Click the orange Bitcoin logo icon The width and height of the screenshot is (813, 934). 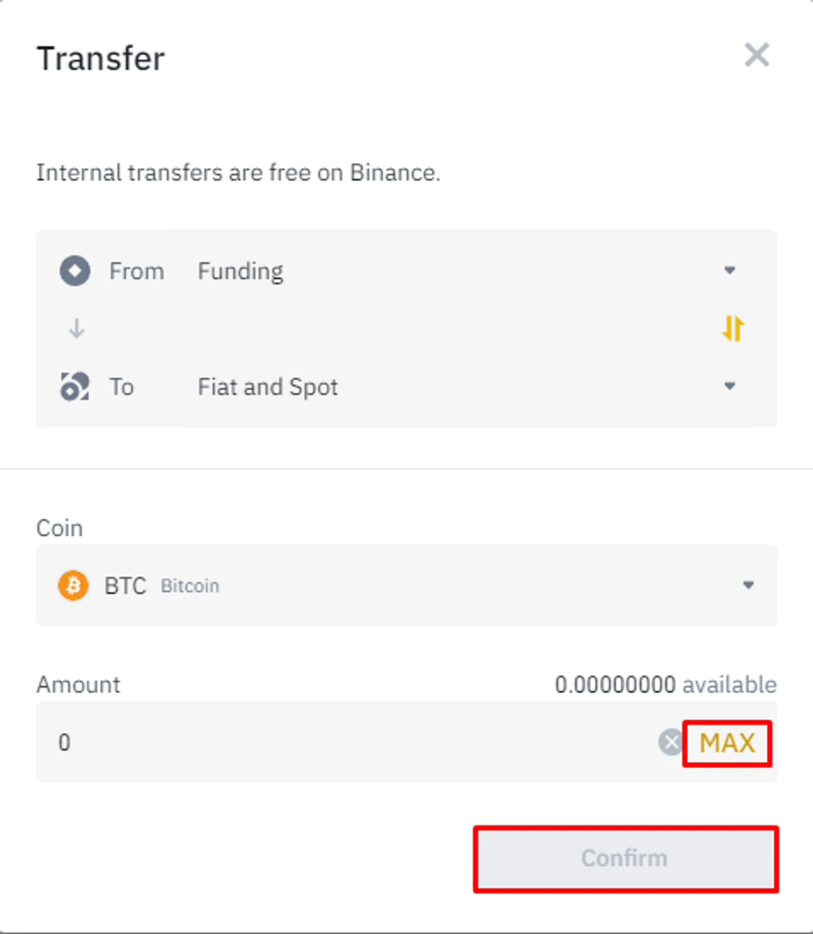coord(73,586)
